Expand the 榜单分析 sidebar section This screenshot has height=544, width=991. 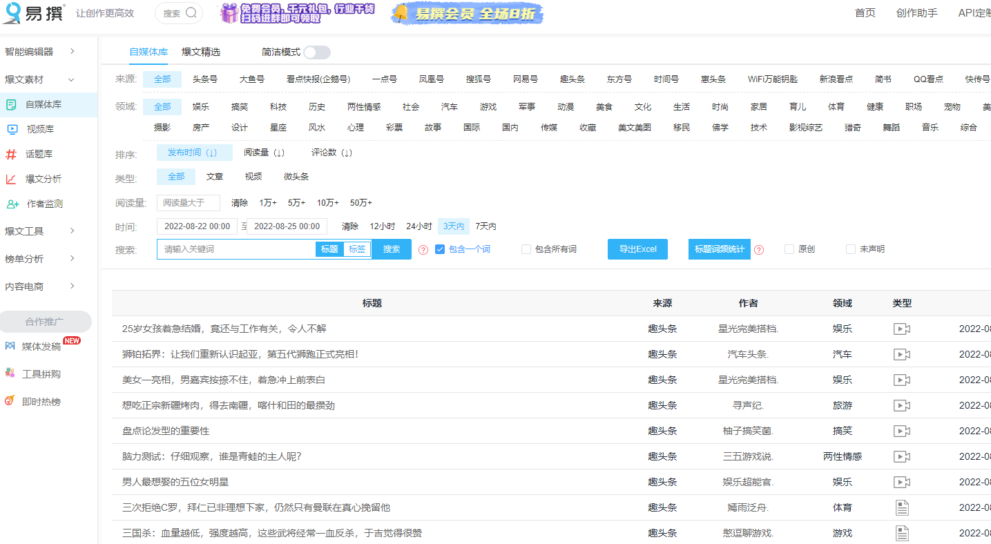tap(41, 259)
